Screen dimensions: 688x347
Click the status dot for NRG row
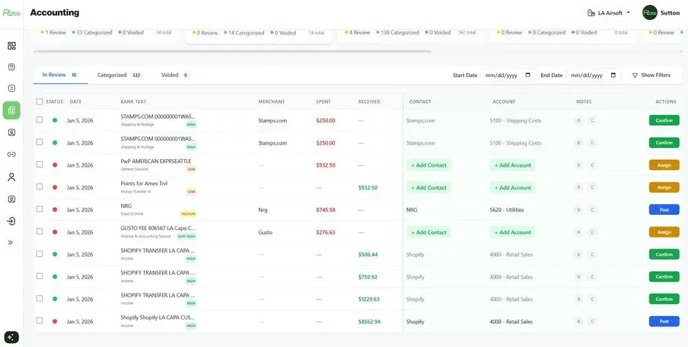[55, 209]
